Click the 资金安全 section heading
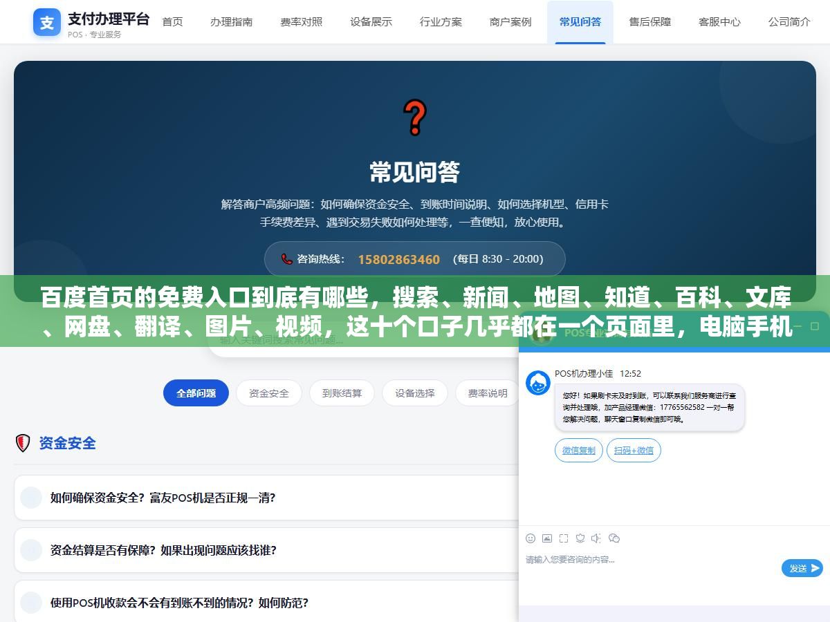This screenshot has width=830, height=622. point(67,443)
